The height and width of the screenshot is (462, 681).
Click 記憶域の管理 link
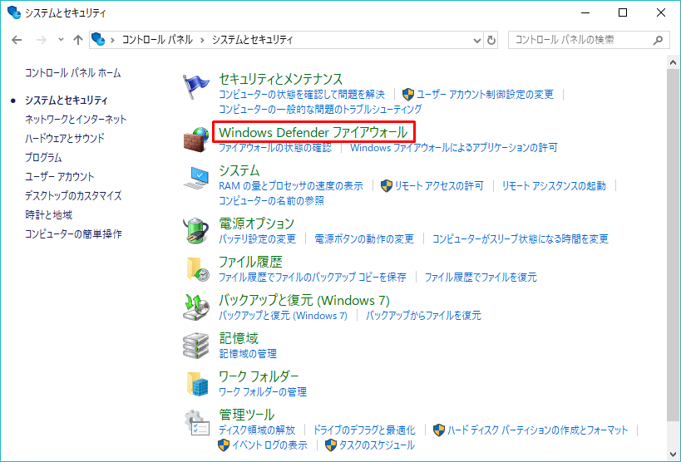(248, 354)
